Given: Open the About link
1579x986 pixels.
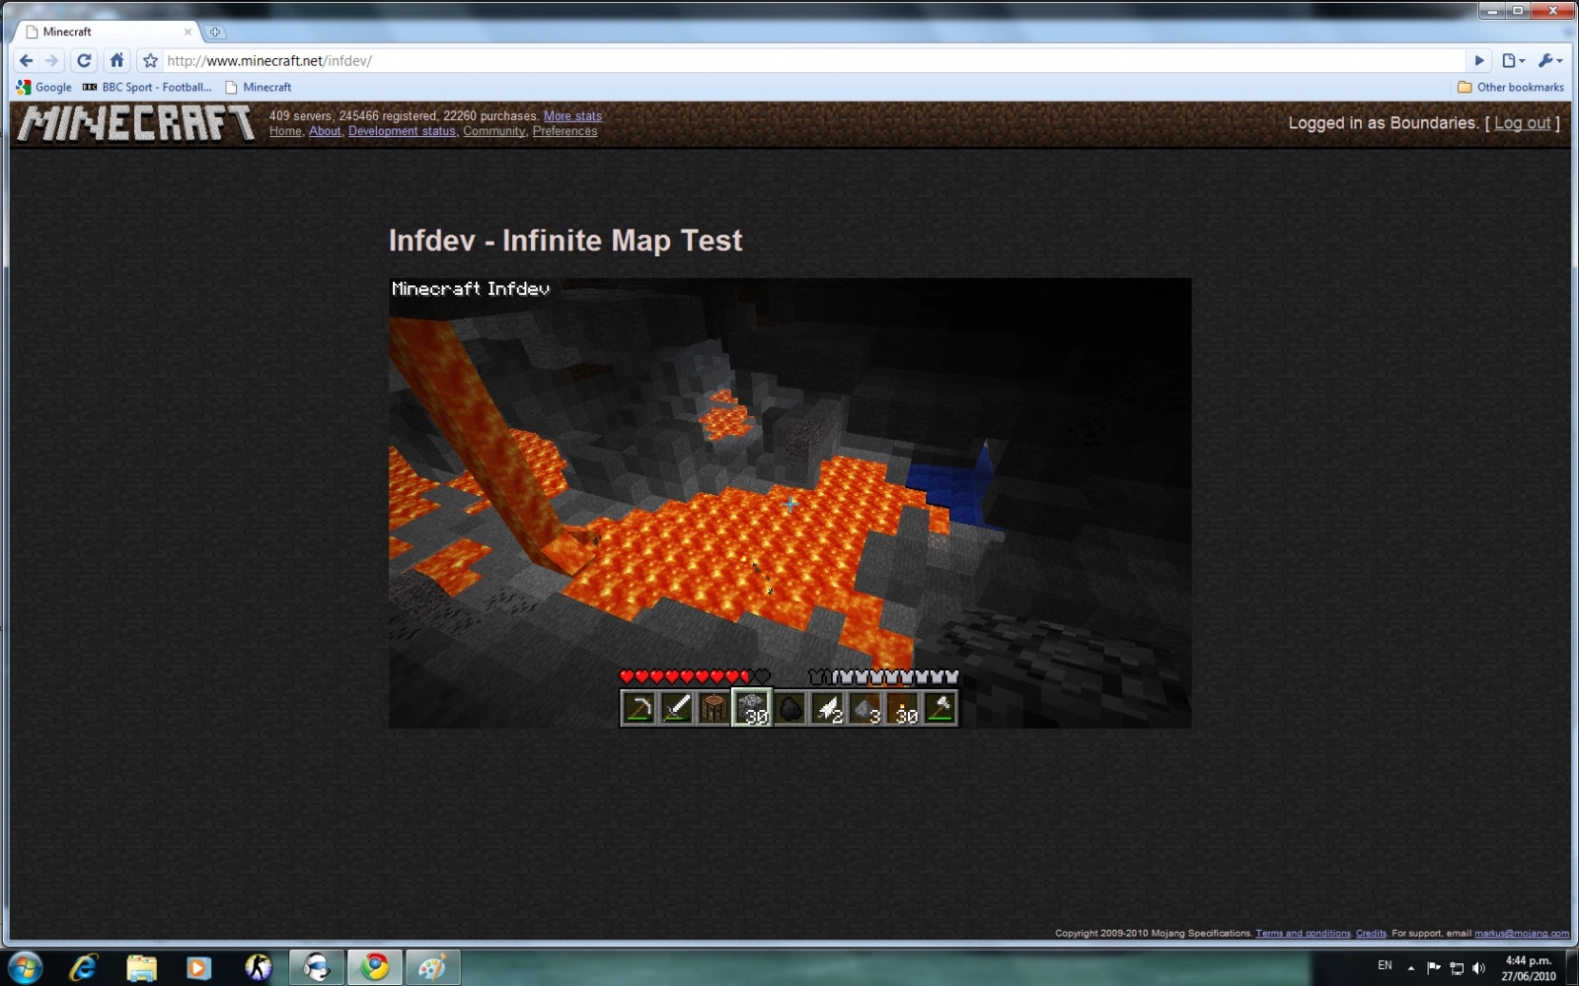Looking at the screenshot, I should pyautogui.click(x=325, y=131).
